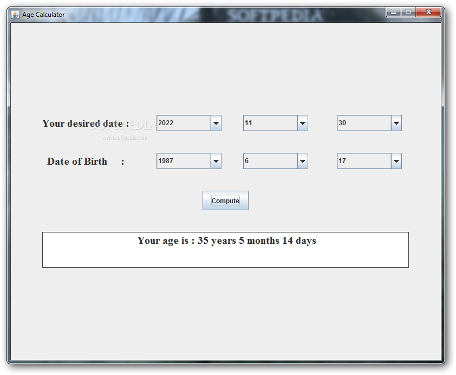Image resolution: width=456 pixels, height=375 pixels.
Task: Open the birth day dropdown showing 17
Action: tap(369, 161)
